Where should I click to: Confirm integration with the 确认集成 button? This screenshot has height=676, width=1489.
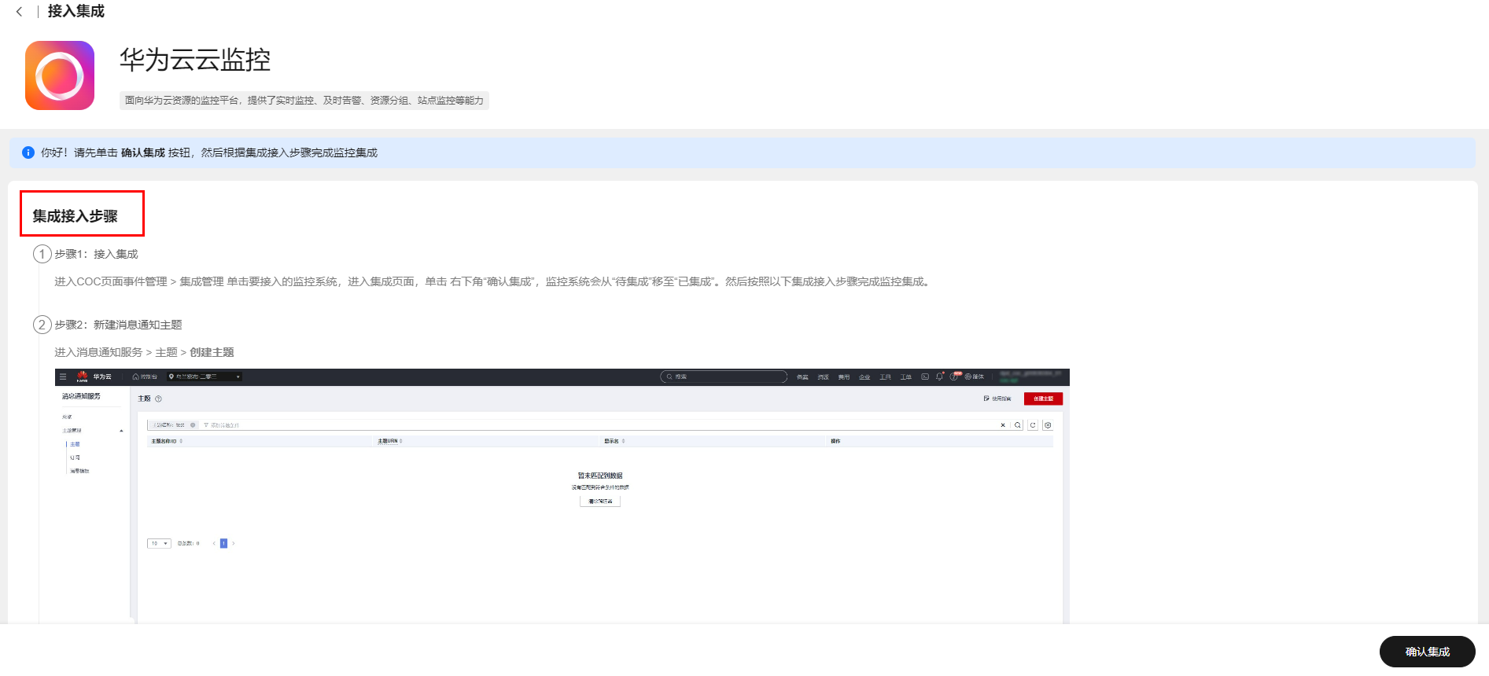click(x=1427, y=652)
